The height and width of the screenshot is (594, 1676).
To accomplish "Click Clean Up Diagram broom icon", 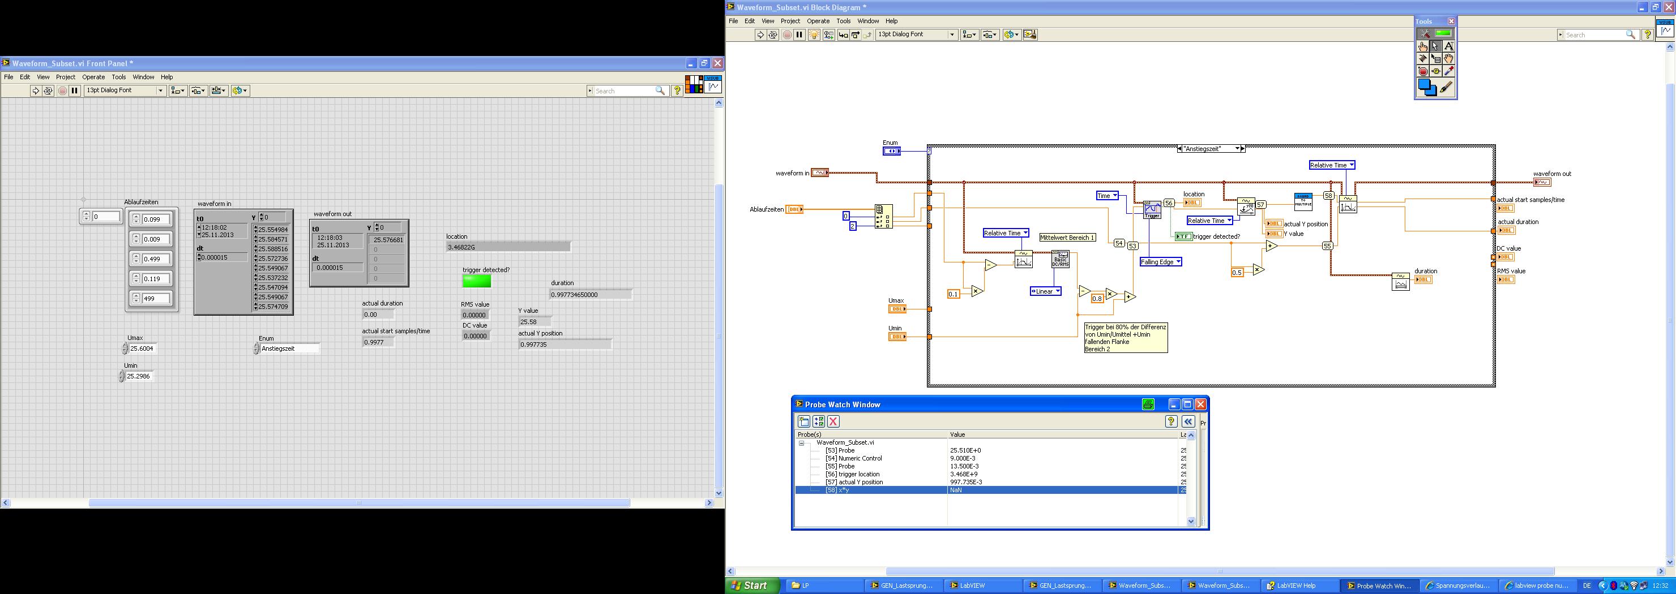I will pos(1030,35).
